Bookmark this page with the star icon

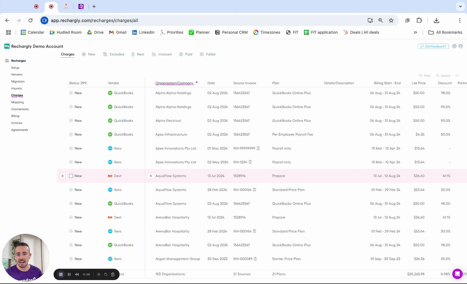[391, 20]
